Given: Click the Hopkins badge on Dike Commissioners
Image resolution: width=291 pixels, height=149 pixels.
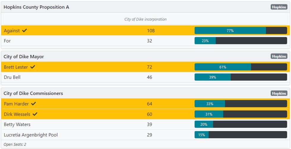Looking at the screenshot, I should [x=279, y=93].
